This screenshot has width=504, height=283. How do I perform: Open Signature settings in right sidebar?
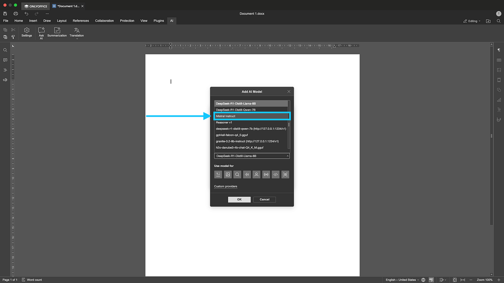[499, 120]
